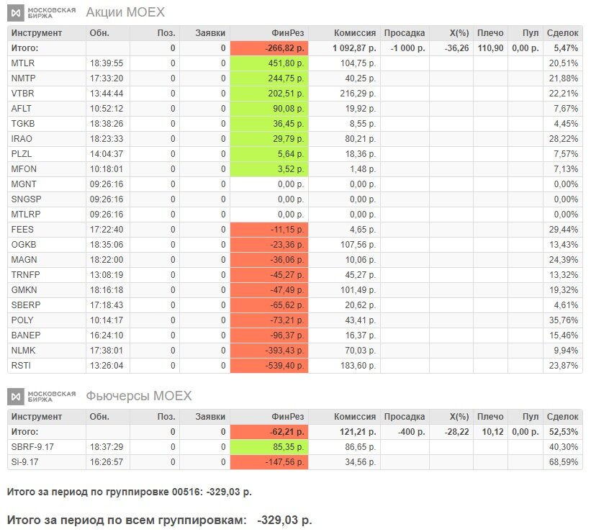This screenshot has height=532, width=591.
Task: Select the VTBR ticker
Action: [22, 94]
